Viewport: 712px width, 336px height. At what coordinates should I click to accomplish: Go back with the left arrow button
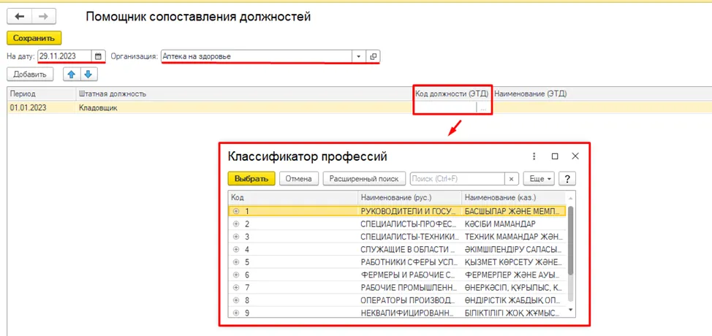coord(19,17)
